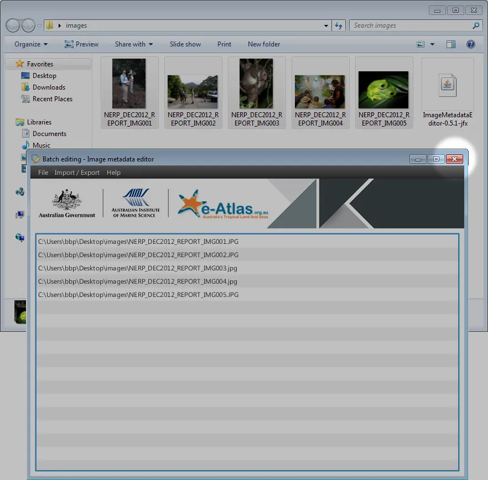The width and height of the screenshot is (488, 480).
Task: Click the change view icon in Explorer
Action: [x=420, y=44]
